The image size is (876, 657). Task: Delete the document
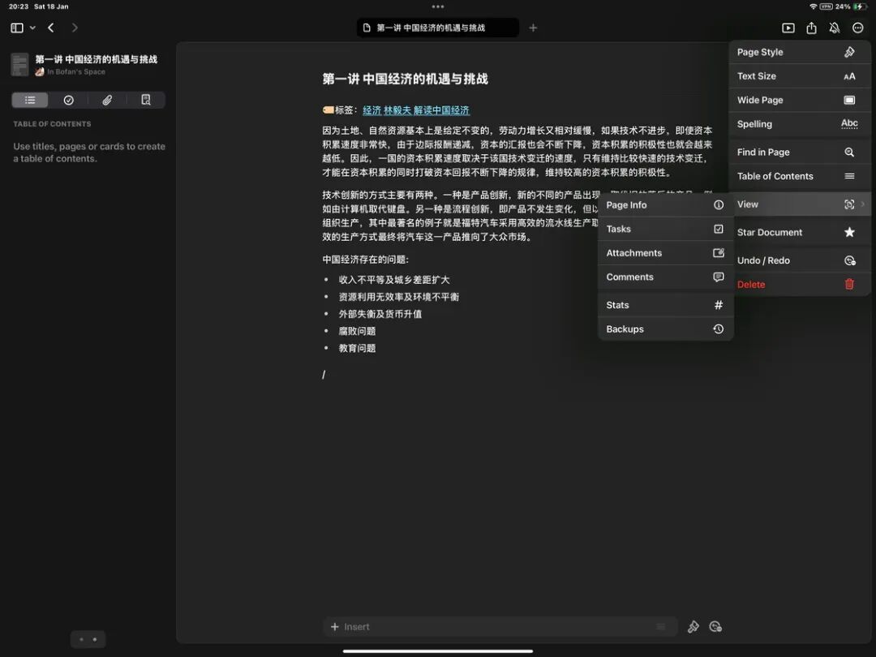[800, 285]
